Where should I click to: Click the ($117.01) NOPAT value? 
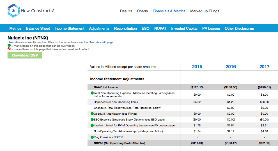pos(197,143)
